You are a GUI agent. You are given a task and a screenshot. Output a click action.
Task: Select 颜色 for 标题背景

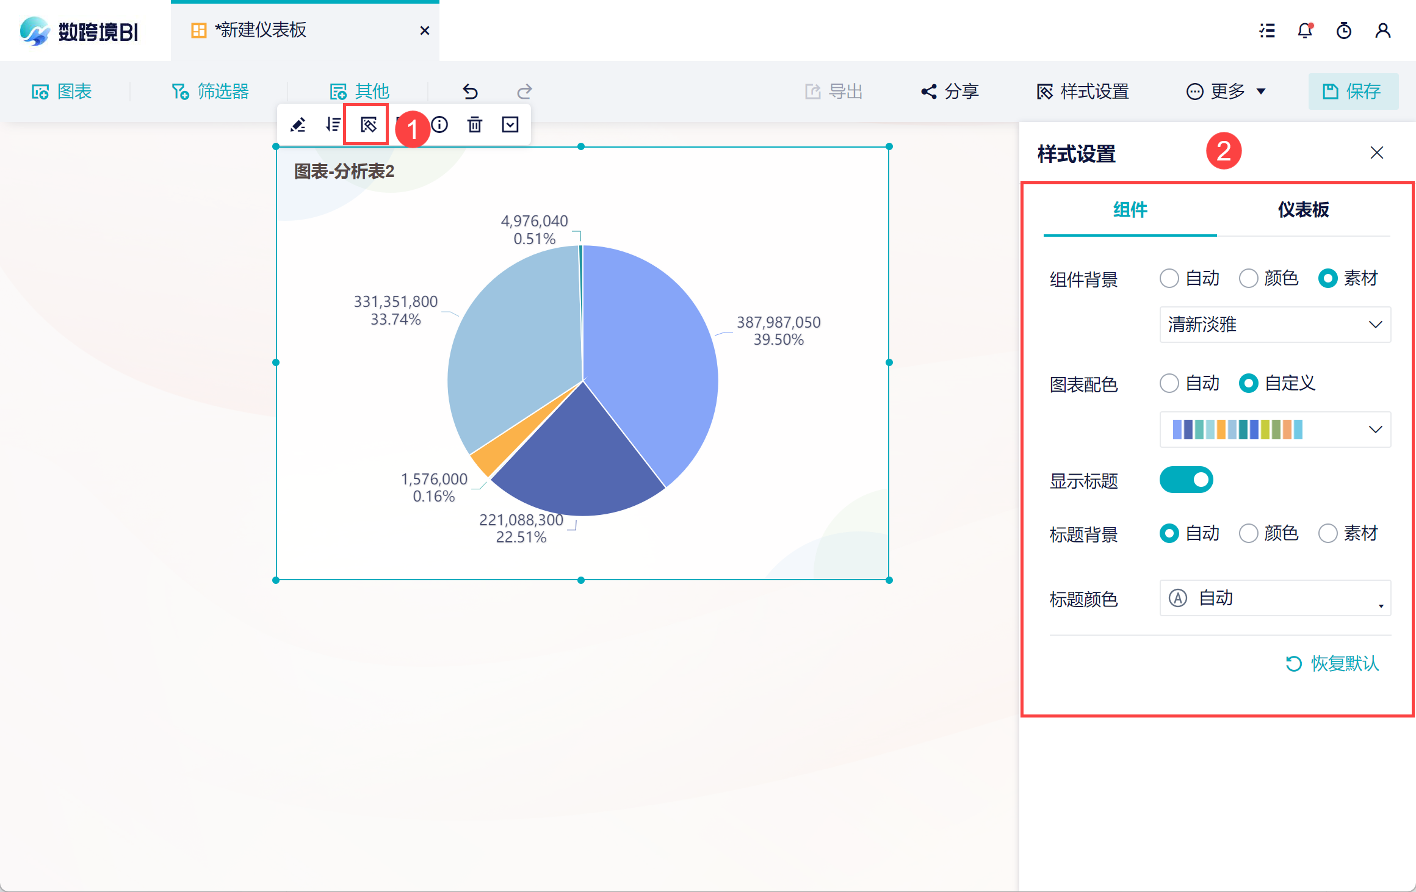1269,533
